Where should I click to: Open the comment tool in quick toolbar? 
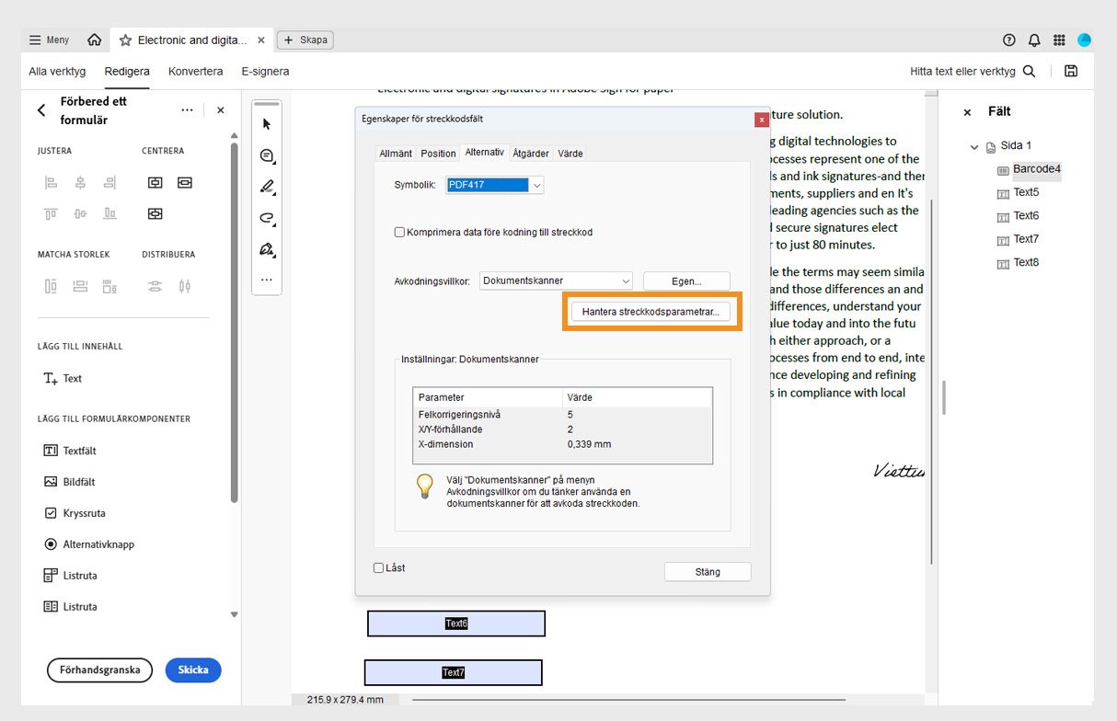click(267, 155)
